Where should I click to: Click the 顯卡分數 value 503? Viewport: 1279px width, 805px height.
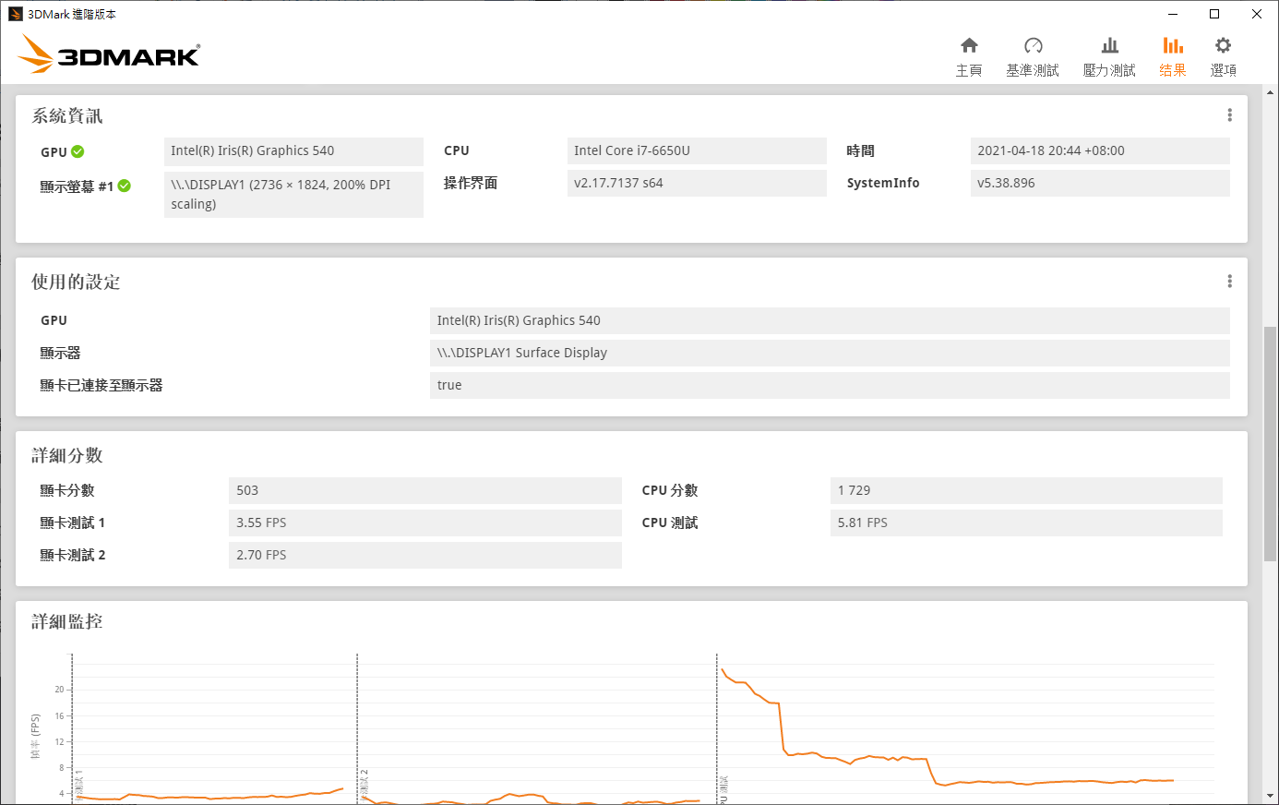coord(425,490)
